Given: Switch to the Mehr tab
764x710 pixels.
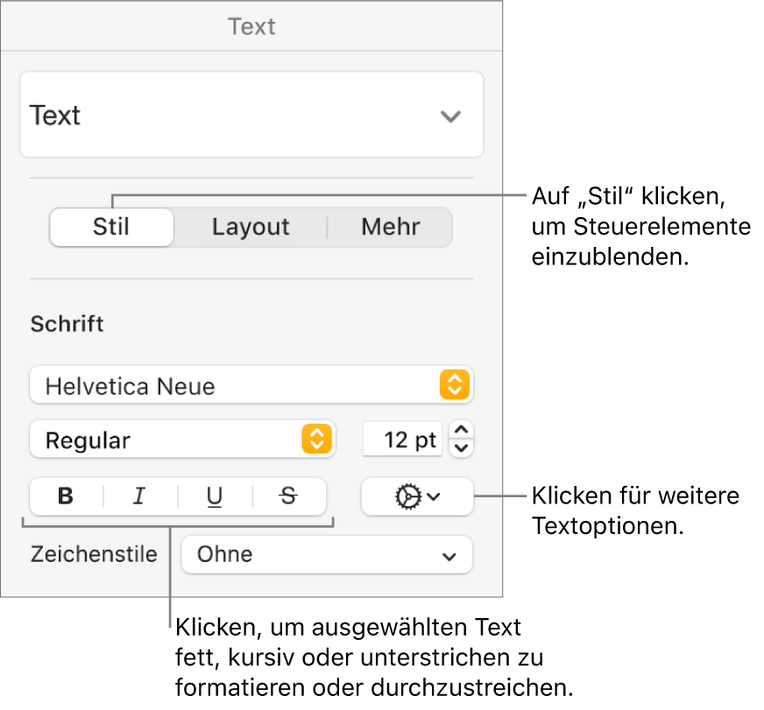Looking at the screenshot, I should pos(391,228).
